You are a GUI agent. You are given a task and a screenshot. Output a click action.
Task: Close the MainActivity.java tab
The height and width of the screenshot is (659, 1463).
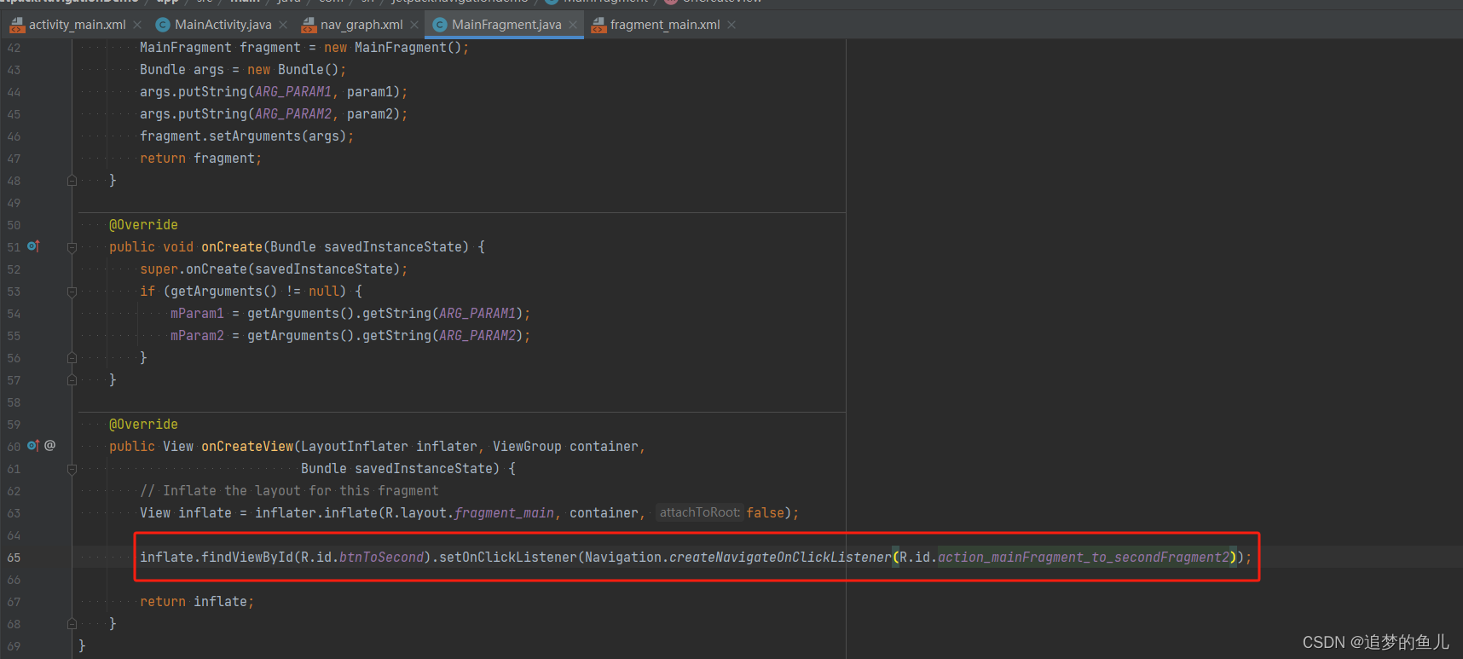pos(283,25)
